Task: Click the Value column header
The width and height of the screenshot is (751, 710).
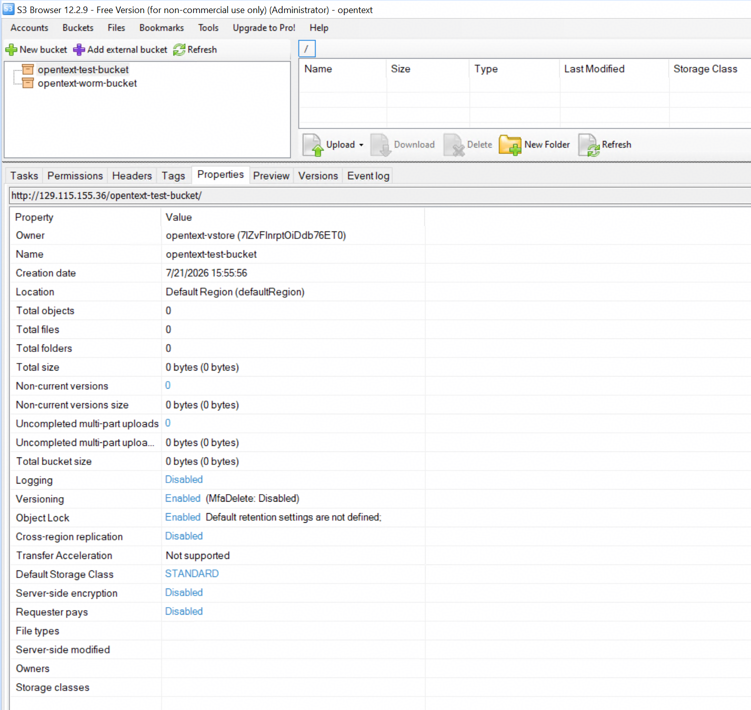Action: tap(293, 217)
